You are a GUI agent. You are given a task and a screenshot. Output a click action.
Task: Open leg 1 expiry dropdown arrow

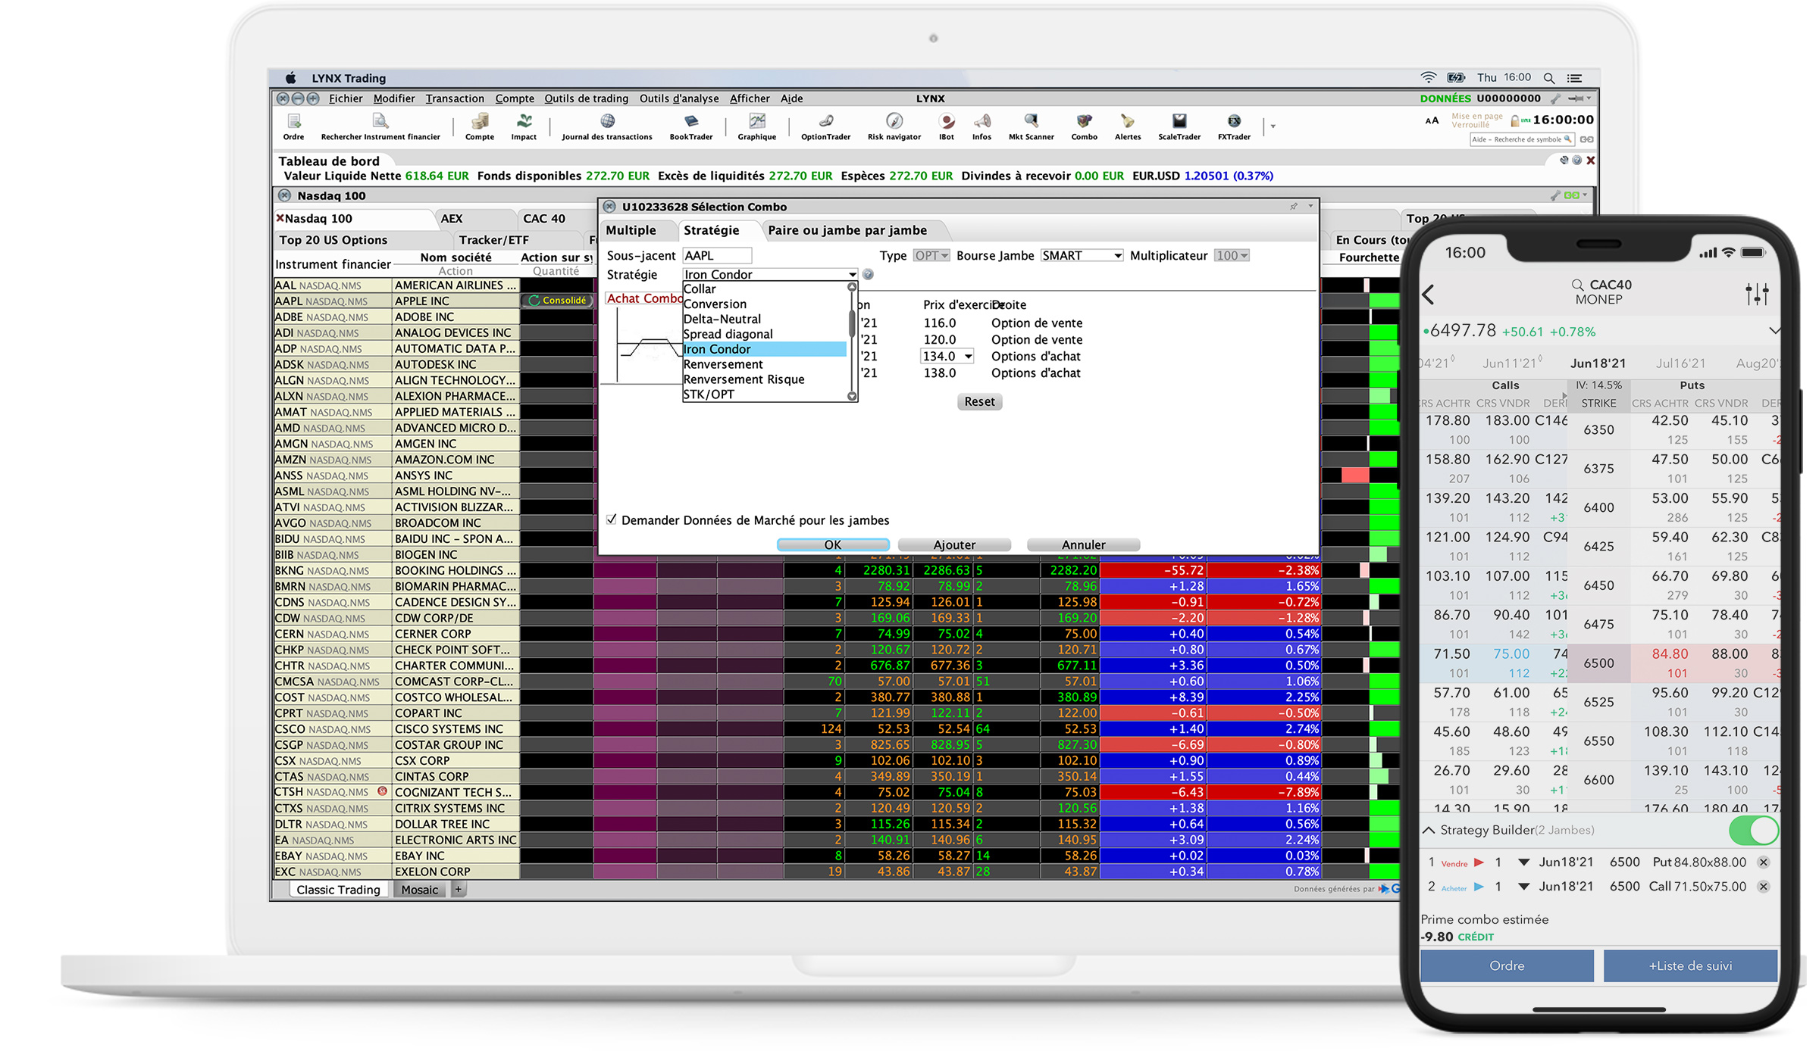pos(1523,862)
